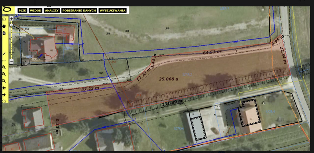The width and height of the screenshot is (314, 153).
Task: Click the copy document icon in sidebar
Action: pos(4,33)
